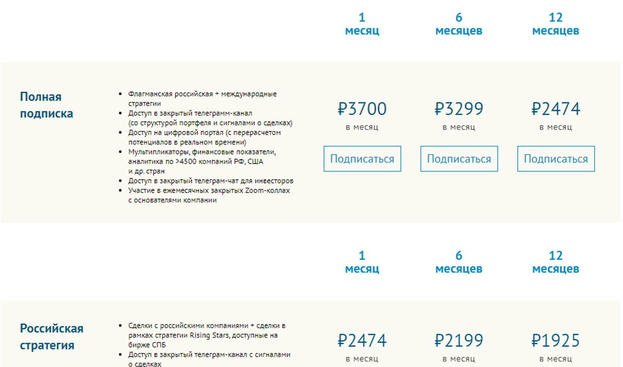Click the 'Российская стратегия' plan title
This screenshot has height=367, width=623.
52,337
